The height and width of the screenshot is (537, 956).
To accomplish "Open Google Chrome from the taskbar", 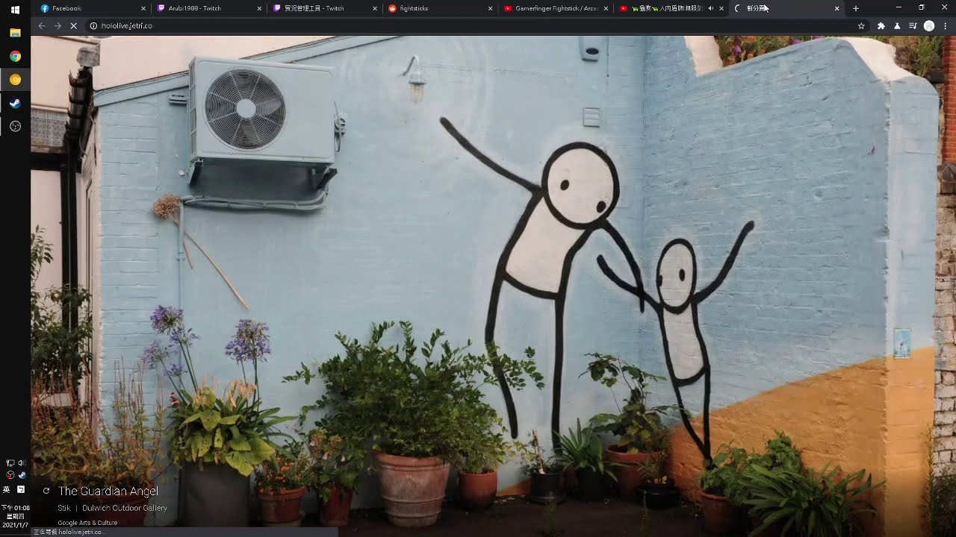I will click(x=15, y=57).
